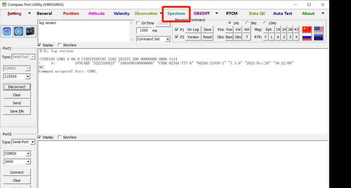This screenshot has width=351, height=188.
Task: Click Port2 Connect button
Action: [17, 172]
